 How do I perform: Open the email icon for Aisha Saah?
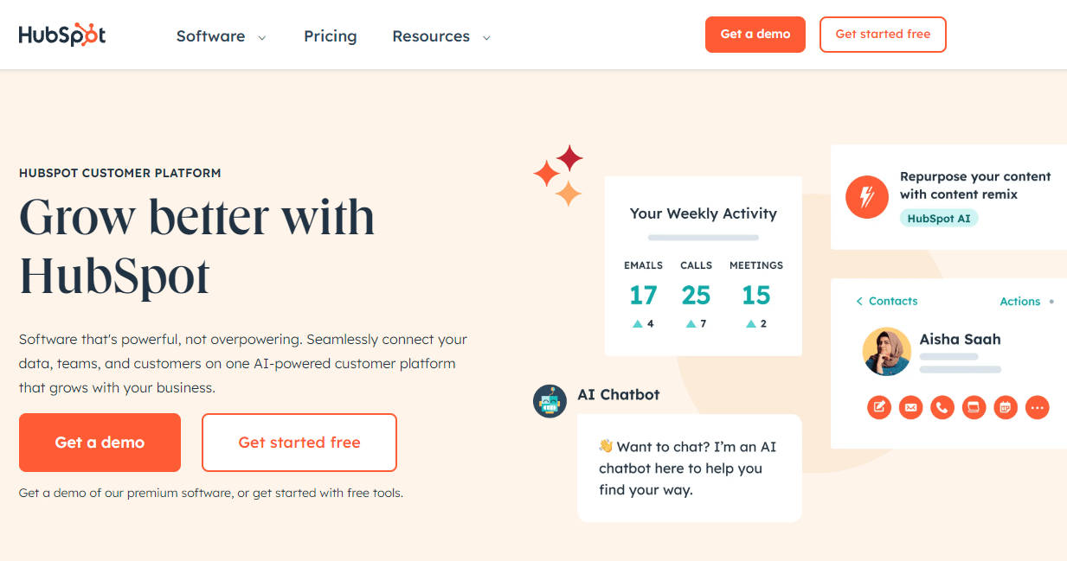coord(910,407)
